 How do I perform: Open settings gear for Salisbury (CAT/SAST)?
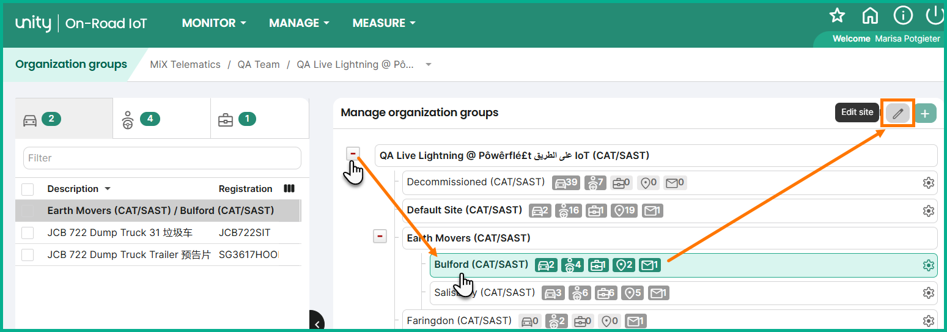pos(928,293)
